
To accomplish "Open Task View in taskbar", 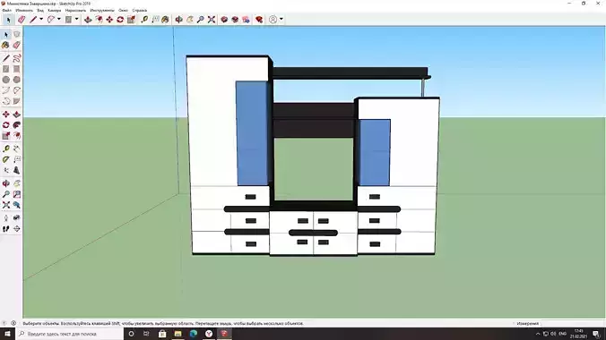I will (146, 334).
